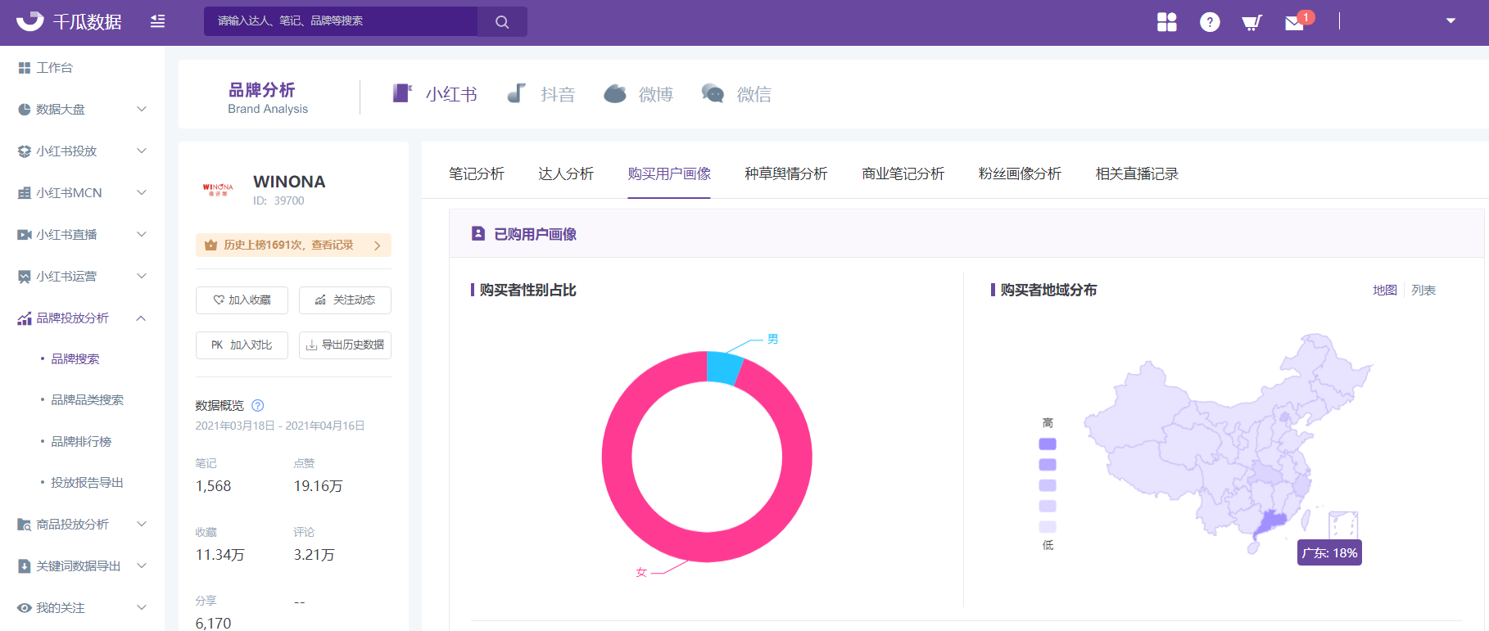Open the 笔记分析 tab
Screen dimensions: 1489x631
click(x=477, y=174)
